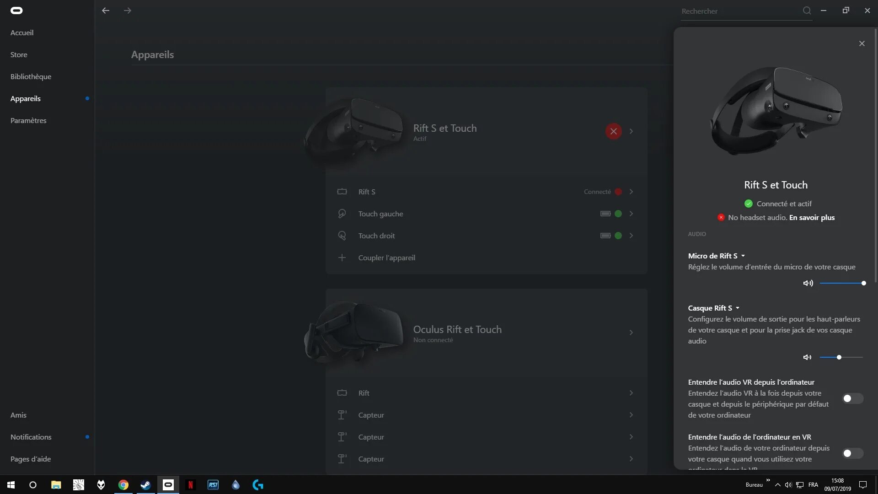The image size is (878, 494).
Task: Expand the Touch gauche row chevron
Action: 631,214
